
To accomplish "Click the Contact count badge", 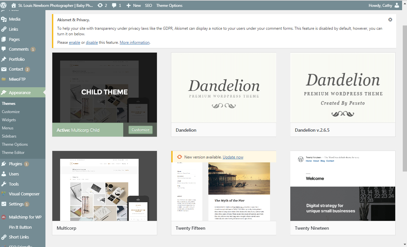I will [27, 69].
